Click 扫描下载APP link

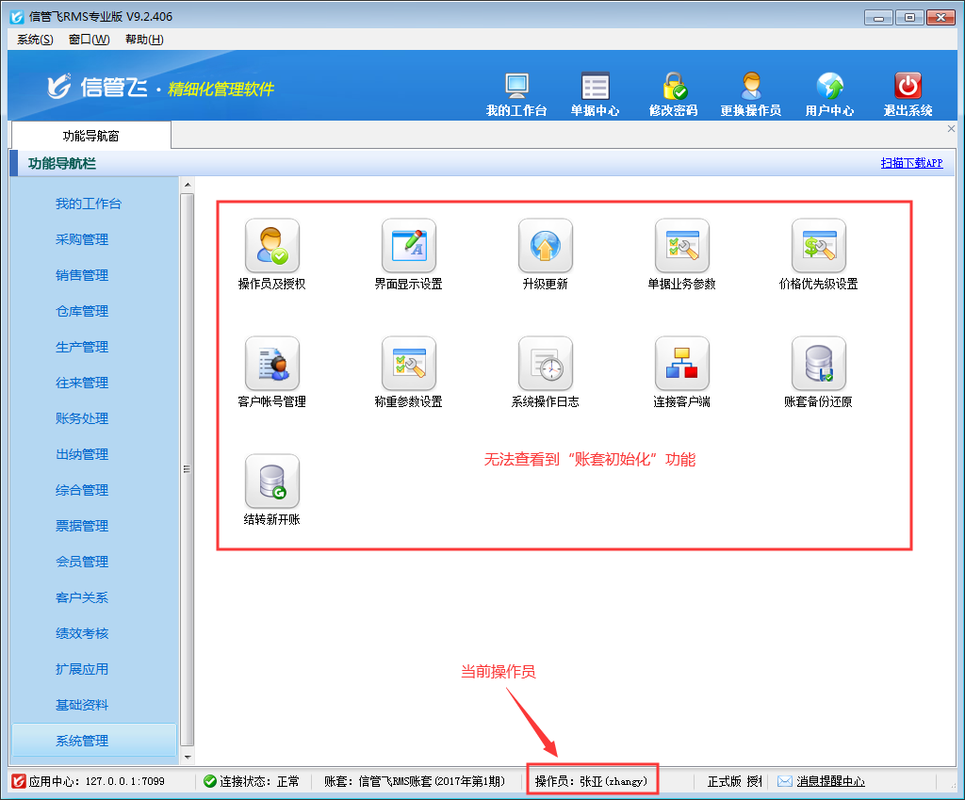[911, 163]
